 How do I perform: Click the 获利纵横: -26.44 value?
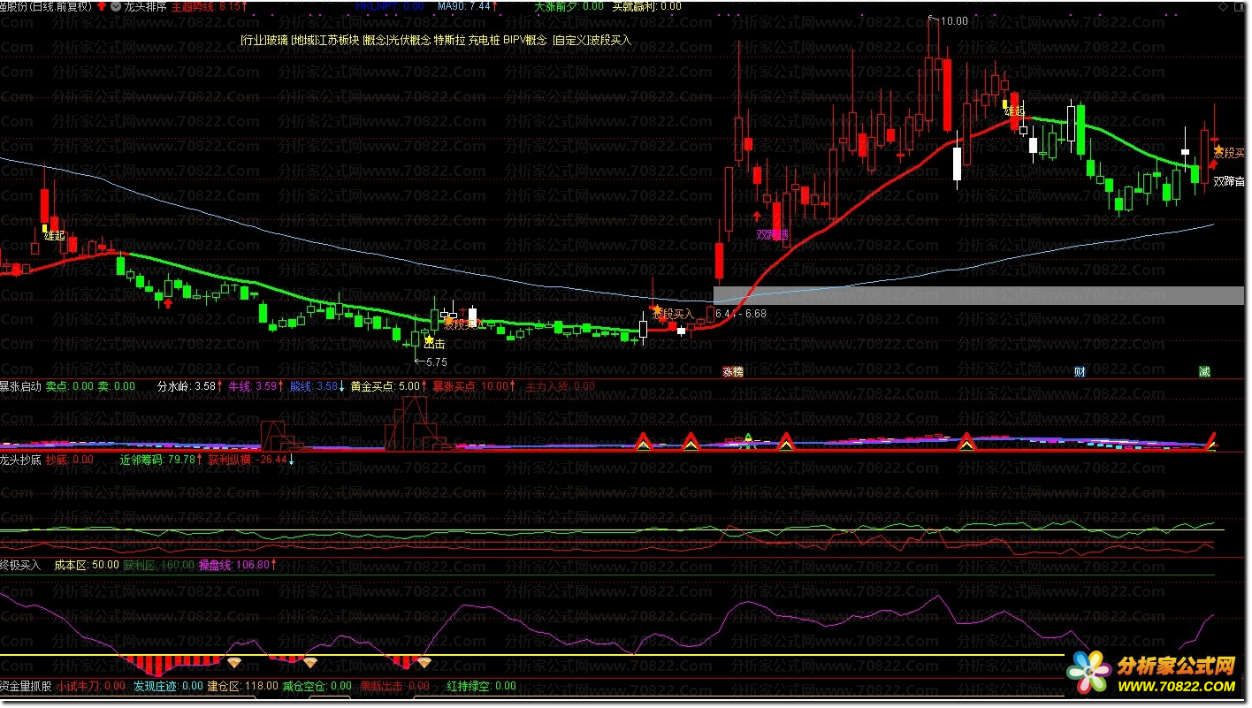point(250,460)
